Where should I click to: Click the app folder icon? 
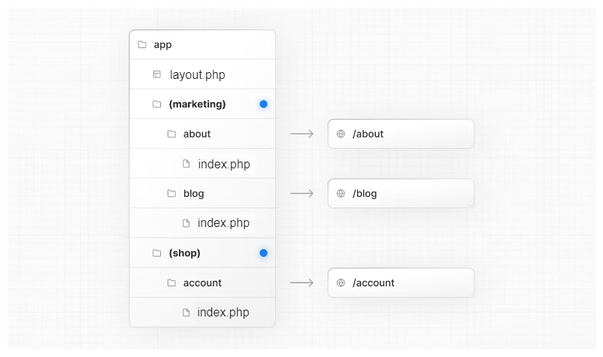pyautogui.click(x=142, y=45)
